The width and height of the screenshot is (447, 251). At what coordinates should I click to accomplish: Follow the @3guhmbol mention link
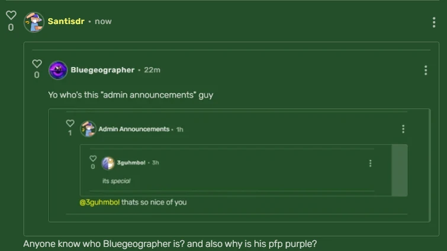coord(99,203)
